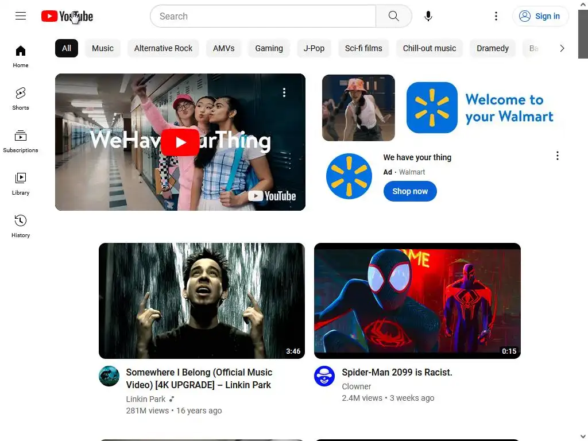The width and height of the screenshot is (588, 441).
Task: Open Spider-Man video thumbnail
Action: tap(417, 301)
